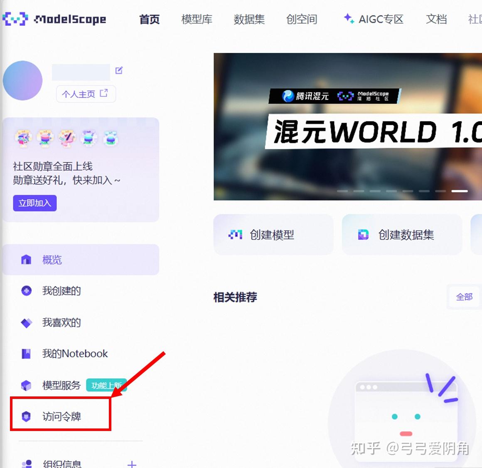Click the edit profile name pencil icon
Image resolution: width=482 pixels, height=468 pixels.
[x=119, y=70]
